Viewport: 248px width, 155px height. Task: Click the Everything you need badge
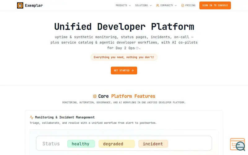124,57
